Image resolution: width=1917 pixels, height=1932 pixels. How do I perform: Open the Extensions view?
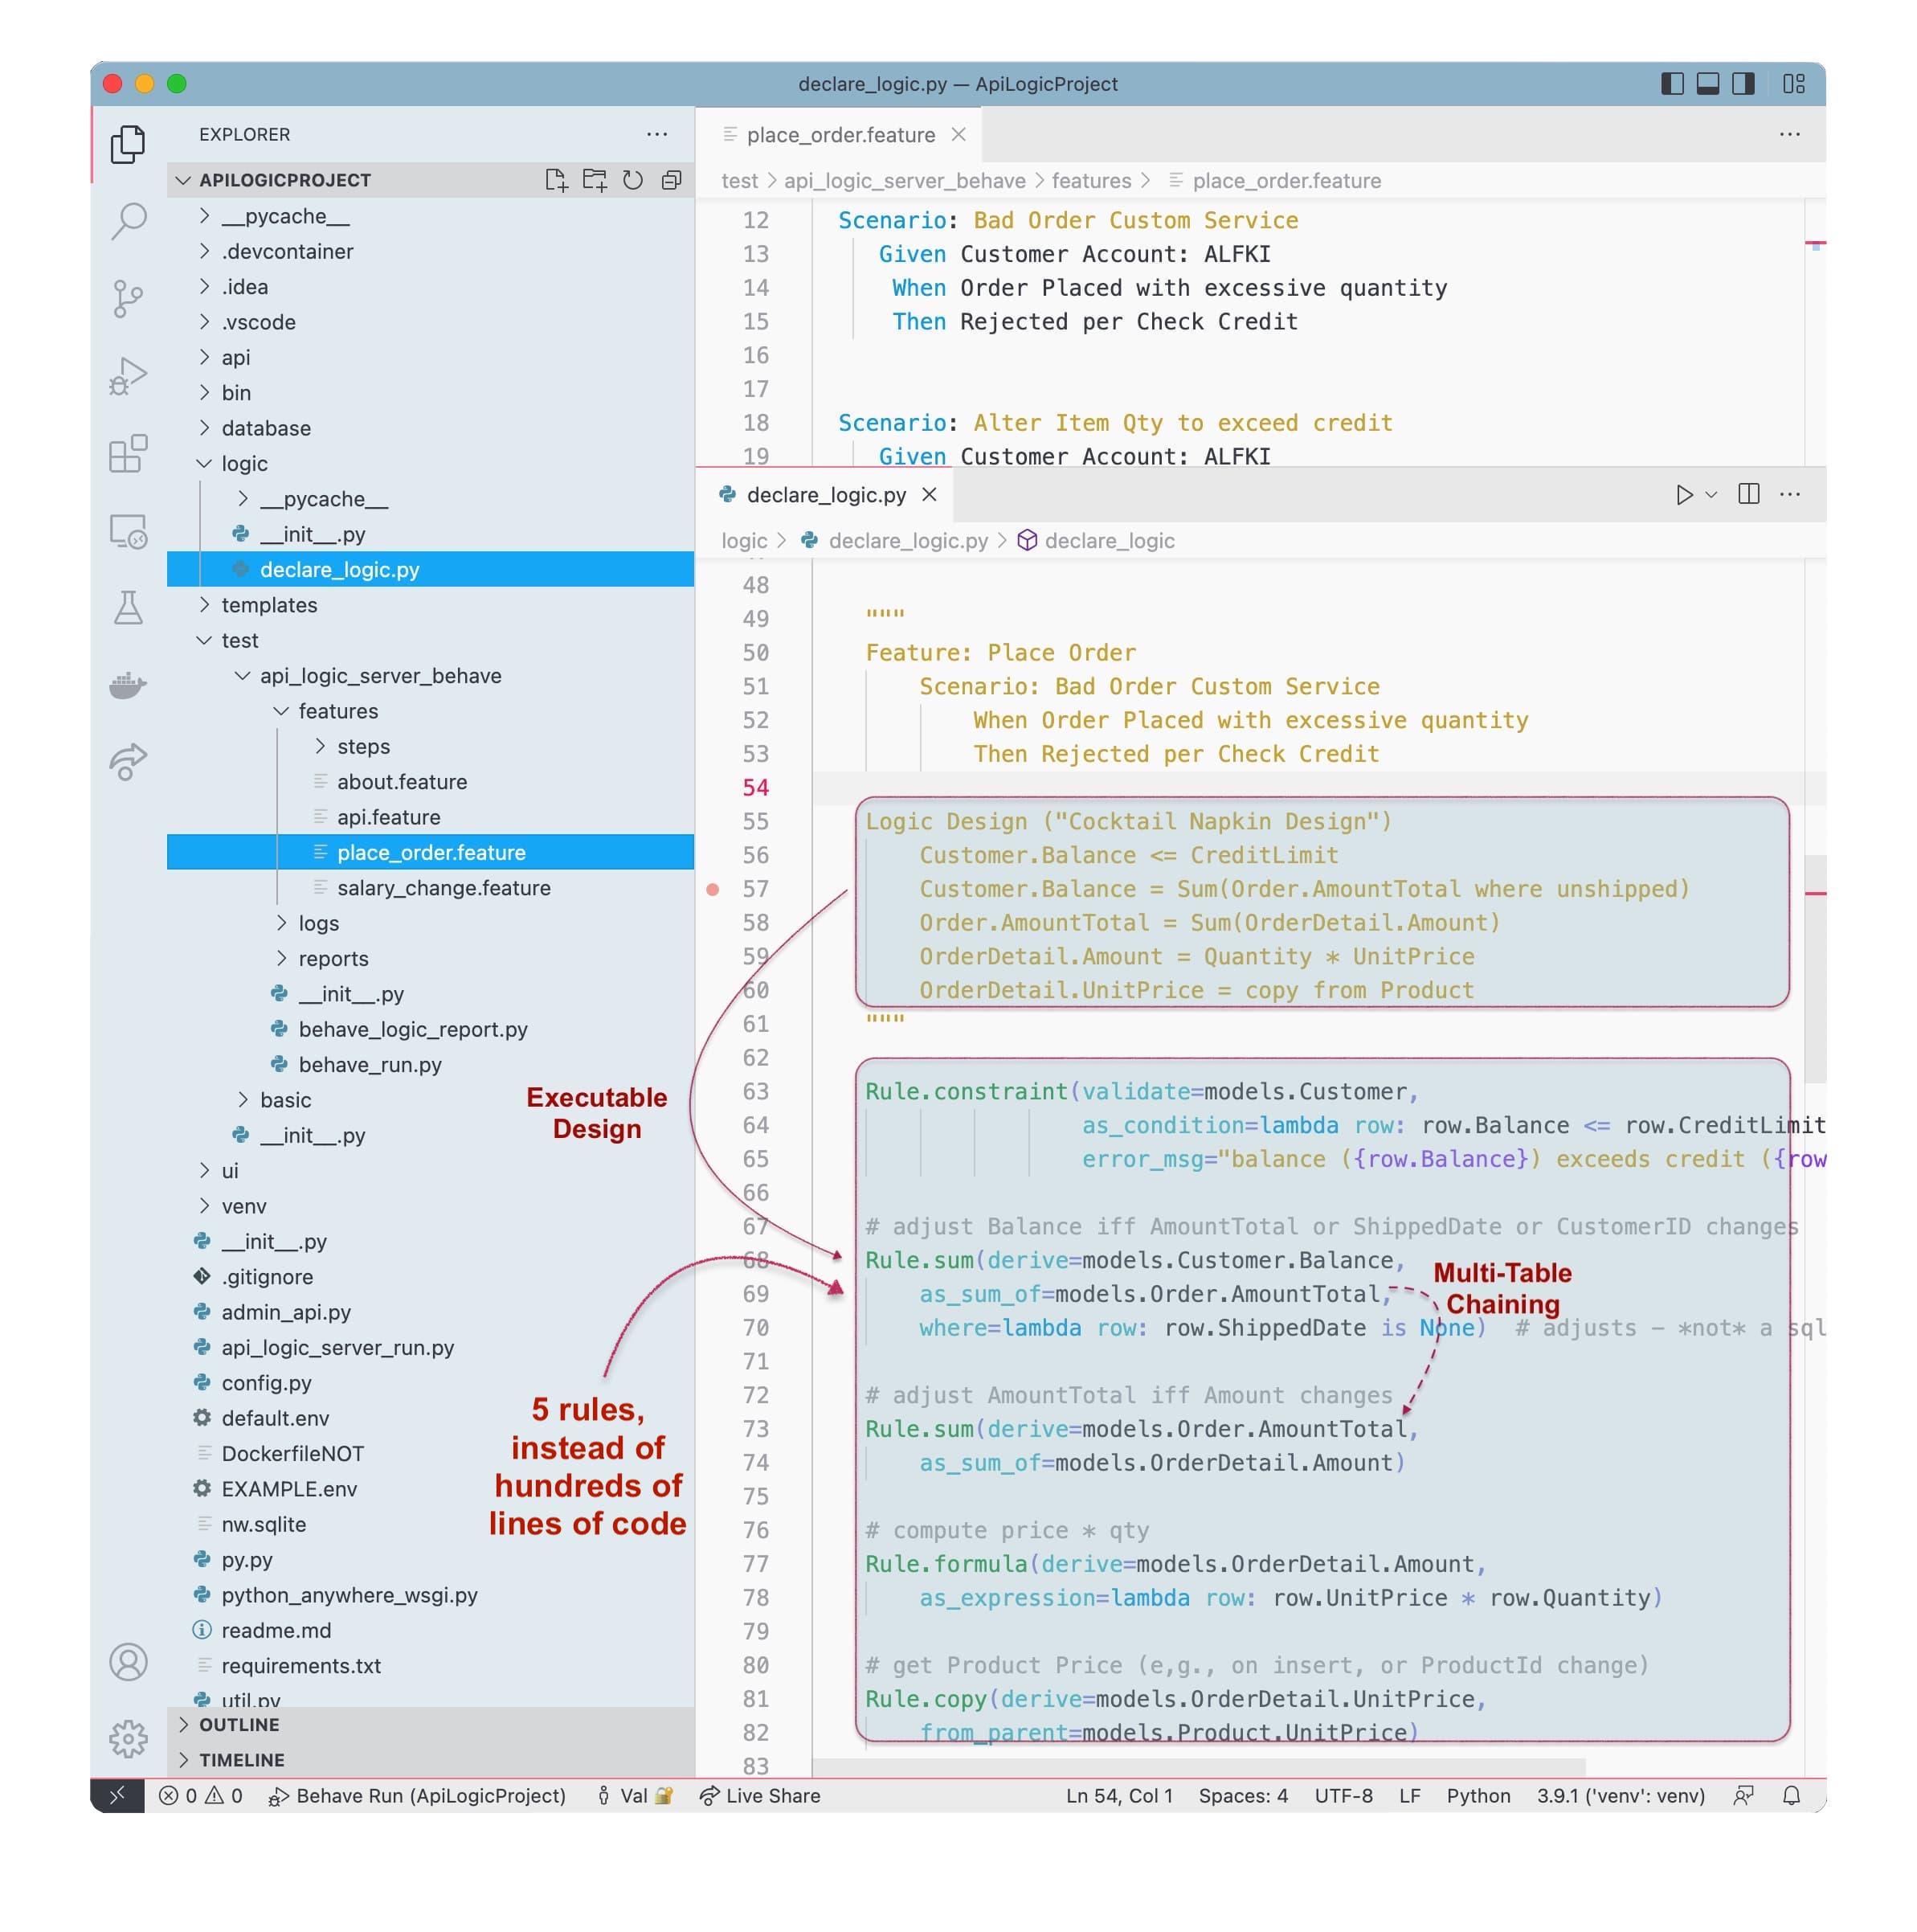click(127, 454)
